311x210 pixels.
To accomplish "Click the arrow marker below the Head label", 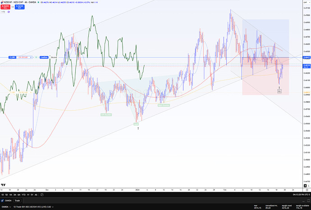I will [138, 129].
